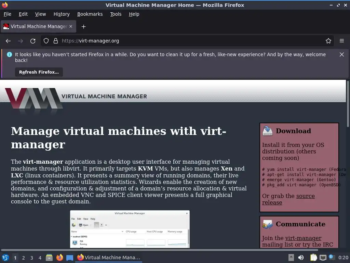Launch Firefox from taskbar quick launch
The height and width of the screenshot is (263, 350).
(x=59, y=258)
